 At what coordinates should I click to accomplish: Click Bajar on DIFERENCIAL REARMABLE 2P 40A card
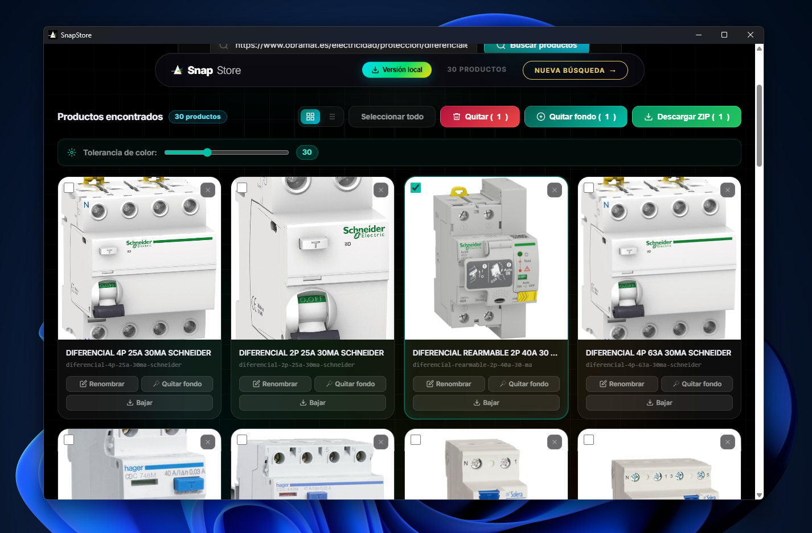[486, 403]
